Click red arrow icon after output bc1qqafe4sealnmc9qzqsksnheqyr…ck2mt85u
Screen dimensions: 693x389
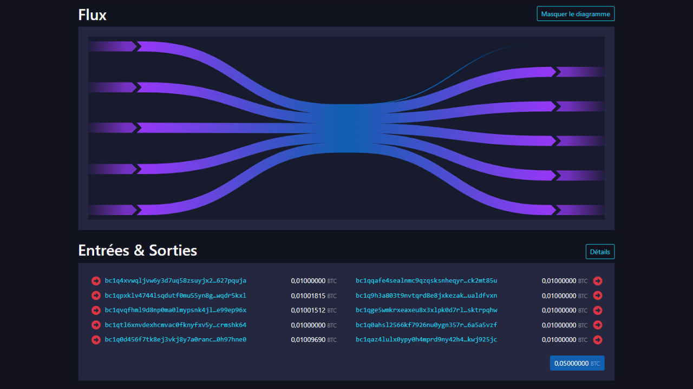click(x=598, y=281)
